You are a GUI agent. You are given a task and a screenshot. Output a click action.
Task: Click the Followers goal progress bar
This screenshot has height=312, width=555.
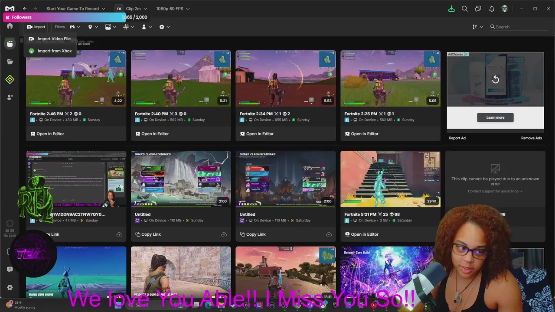[64, 17]
